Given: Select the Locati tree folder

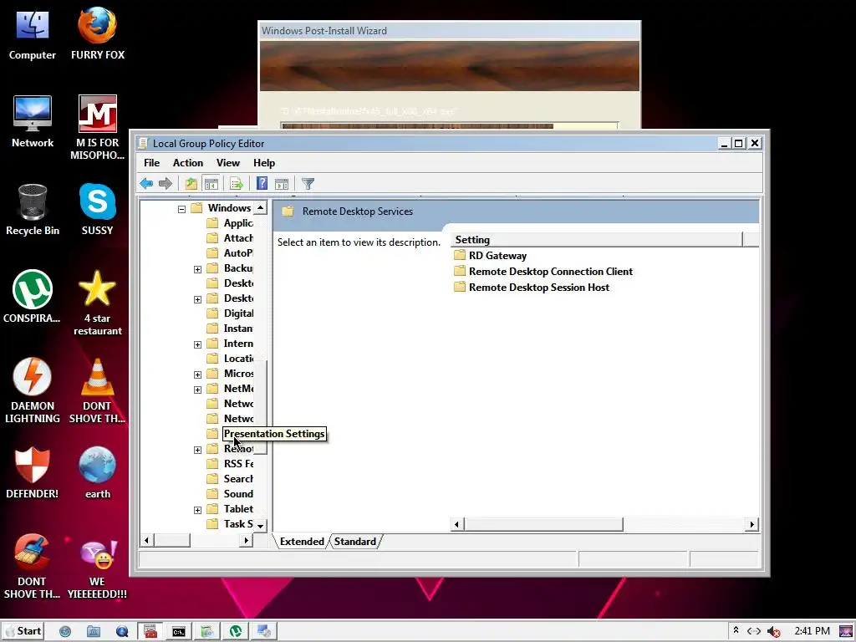Looking at the screenshot, I should coord(230,358).
